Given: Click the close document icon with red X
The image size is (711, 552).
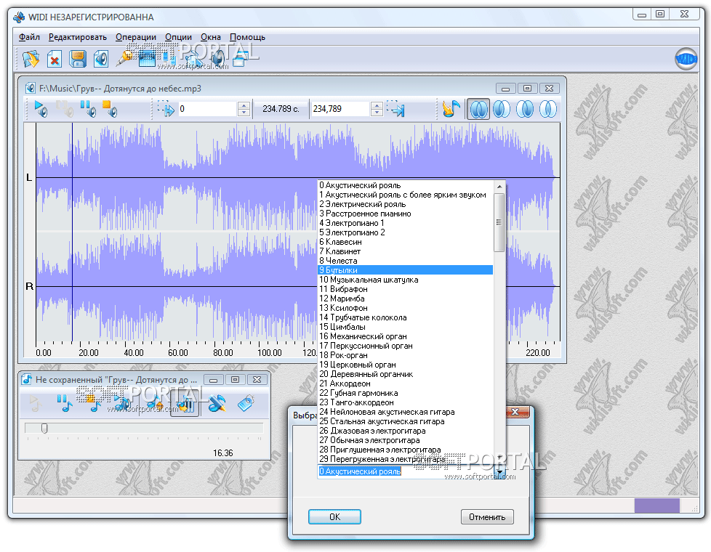Looking at the screenshot, I should coord(55,59).
